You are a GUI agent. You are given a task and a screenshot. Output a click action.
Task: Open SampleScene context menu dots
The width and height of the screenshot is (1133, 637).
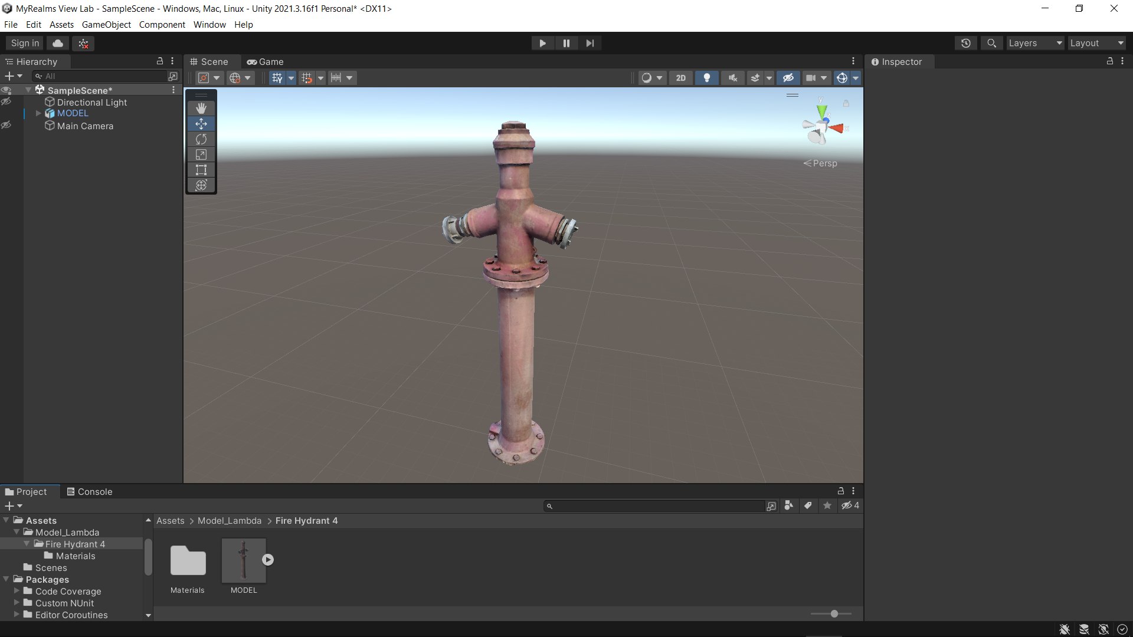click(x=173, y=90)
